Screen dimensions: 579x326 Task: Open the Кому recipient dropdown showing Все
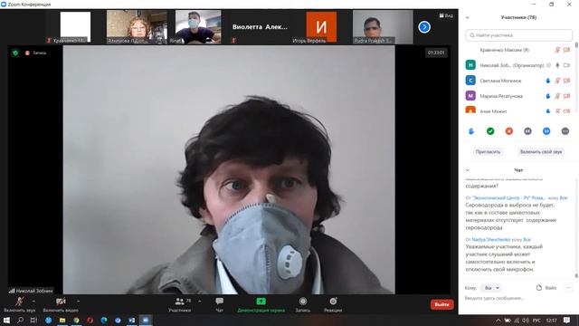pyautogui.click(x=491, y=288)
